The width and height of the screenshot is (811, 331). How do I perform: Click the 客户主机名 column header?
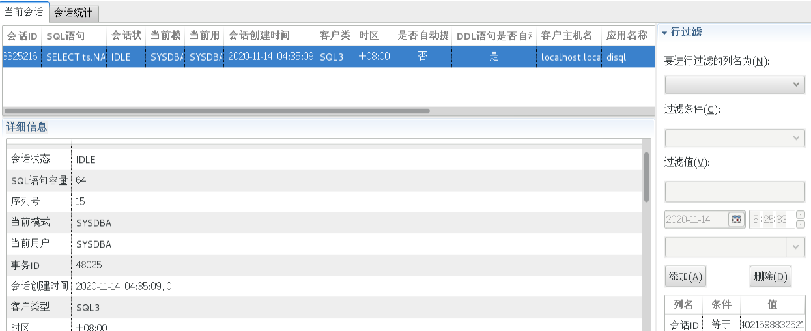point(569,36)
